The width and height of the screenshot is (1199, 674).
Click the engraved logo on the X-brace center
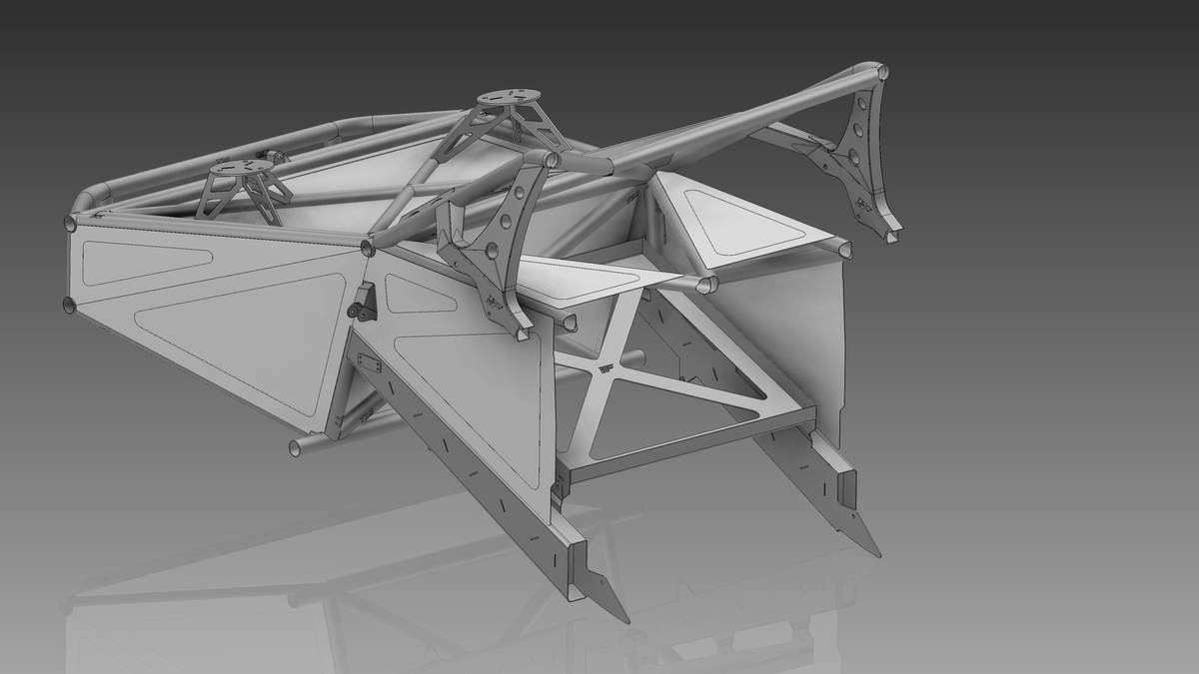click(604, 369)
